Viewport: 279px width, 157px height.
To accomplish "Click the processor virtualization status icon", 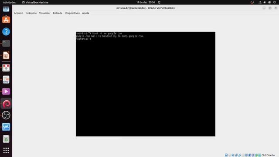I will (x=253, y=155).
